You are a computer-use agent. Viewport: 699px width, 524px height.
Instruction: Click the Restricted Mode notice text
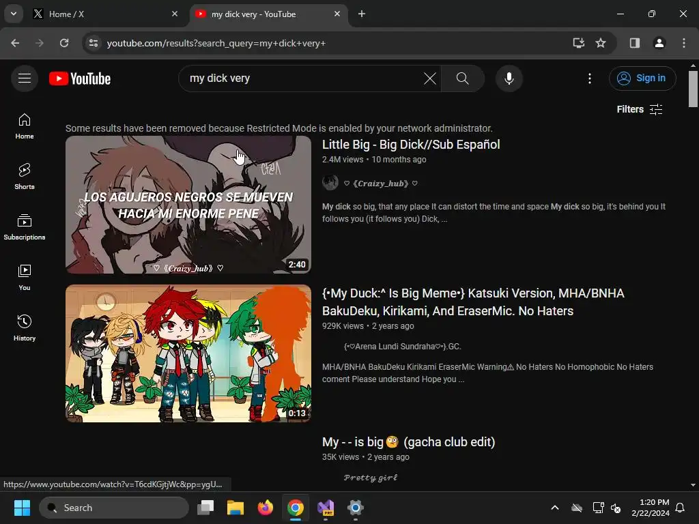(279, 128)
